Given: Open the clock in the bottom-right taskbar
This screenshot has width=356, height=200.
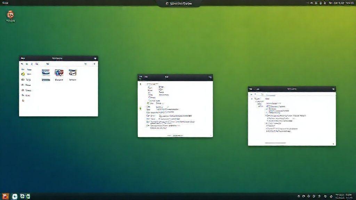Looking at the screenshot, I should [343, 197].
